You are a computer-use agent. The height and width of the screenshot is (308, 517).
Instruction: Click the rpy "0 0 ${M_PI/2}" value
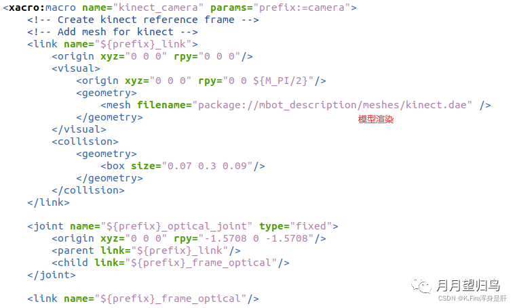pyautogui.click(x=271, y=81)
